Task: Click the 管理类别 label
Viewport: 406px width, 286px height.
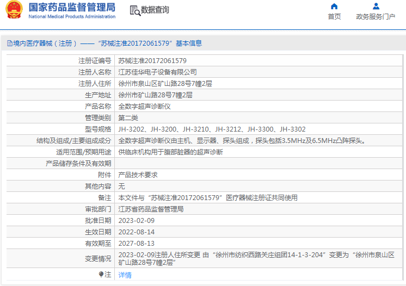Action: click(x=98, y=117)
